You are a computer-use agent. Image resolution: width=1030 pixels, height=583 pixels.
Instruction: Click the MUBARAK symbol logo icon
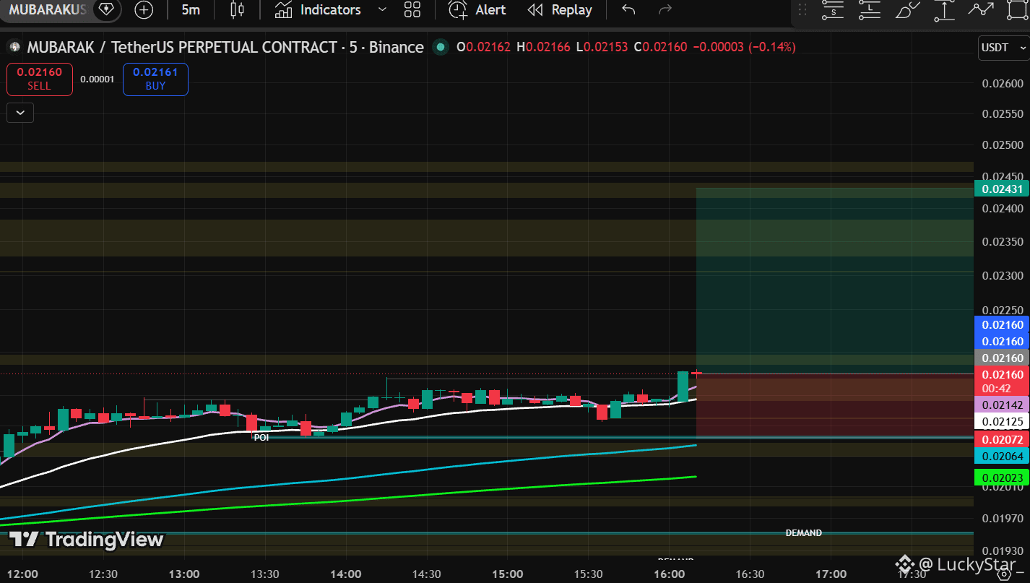click(x=14, y=48)
